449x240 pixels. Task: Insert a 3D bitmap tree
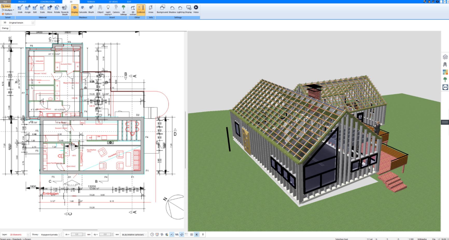click(x=124, y=10)
